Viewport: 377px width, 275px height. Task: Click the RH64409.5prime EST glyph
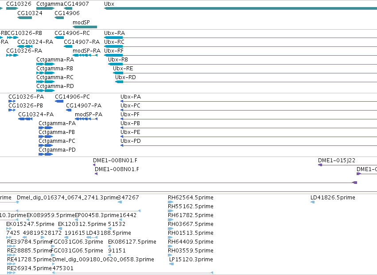171,246
